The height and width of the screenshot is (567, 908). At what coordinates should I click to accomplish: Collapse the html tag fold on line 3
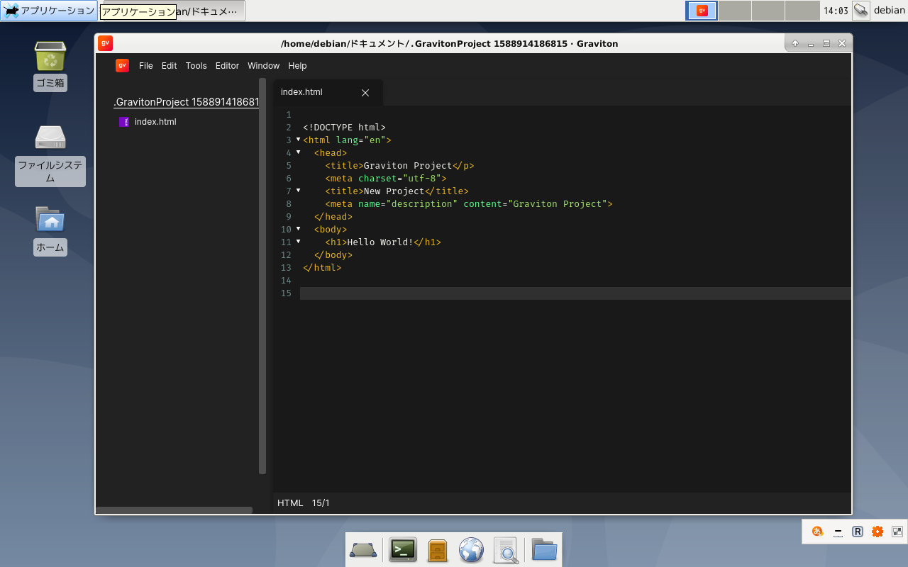[298, 140]
